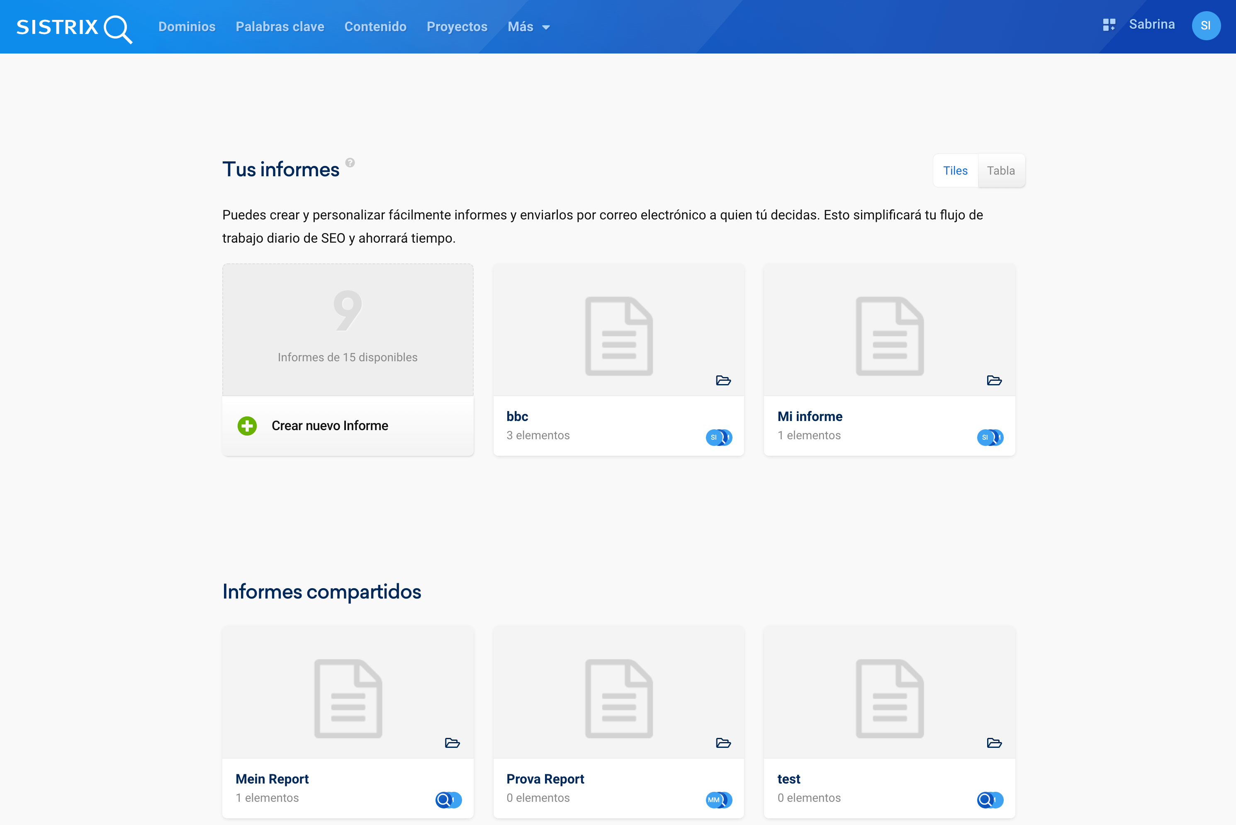The height and width of the screenshot is (825, 1236).
Task: Click the help icon beside Tus informes
Action: click(x=350, y=162)
